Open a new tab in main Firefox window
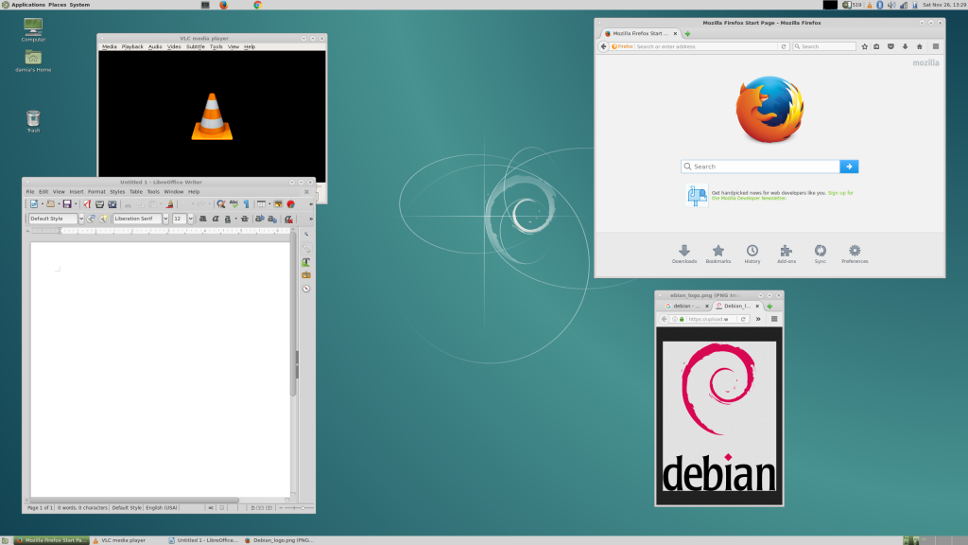968x545 pixels. (687, 33)
